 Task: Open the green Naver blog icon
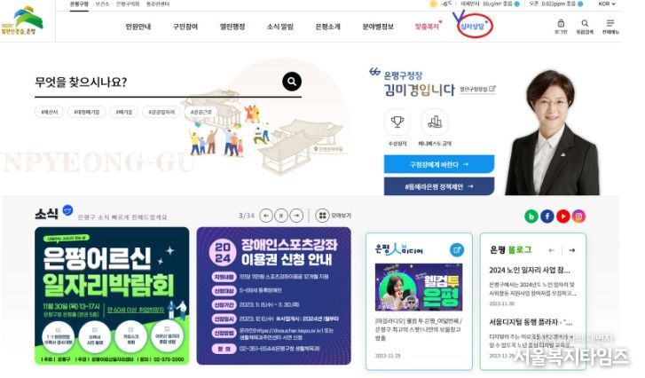[531, 217]
